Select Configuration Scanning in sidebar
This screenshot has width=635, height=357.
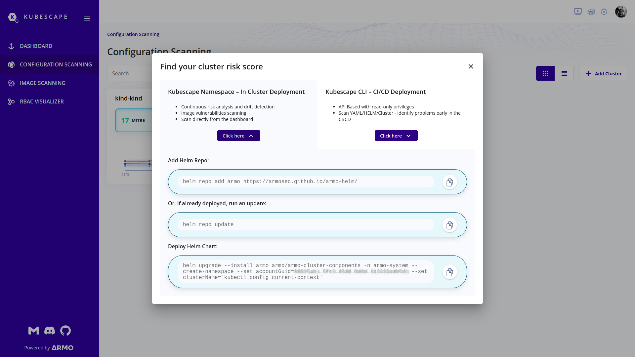coord(50,64)
